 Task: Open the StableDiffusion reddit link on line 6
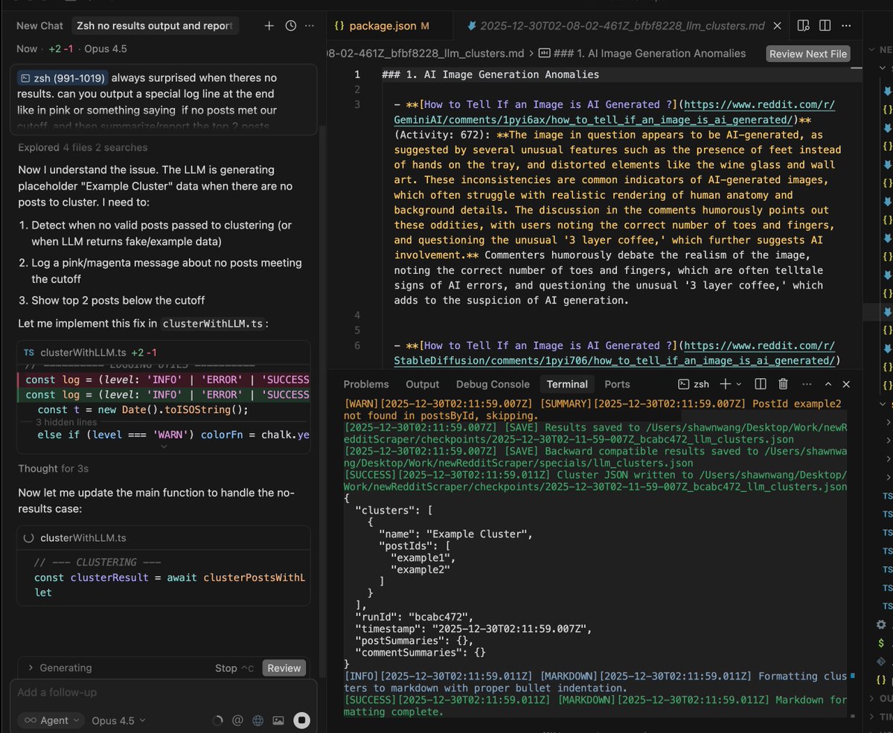tap(615, 353)
